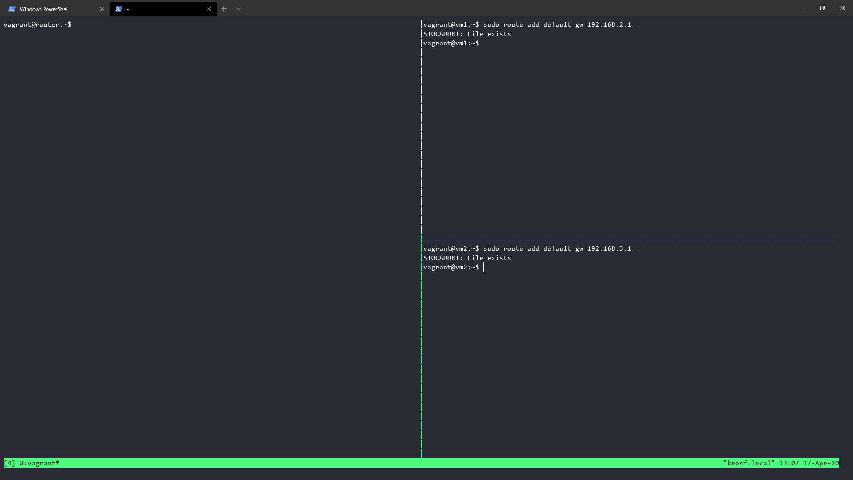Screen dimensions: 853x480
Task: Click the vm2 route add command line
Action: coord(527,248)
